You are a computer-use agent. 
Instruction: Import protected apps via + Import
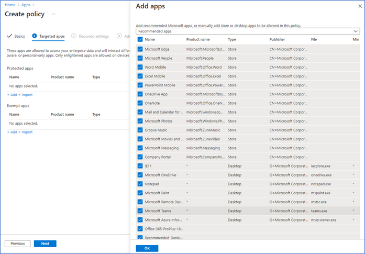click(25, 95)
